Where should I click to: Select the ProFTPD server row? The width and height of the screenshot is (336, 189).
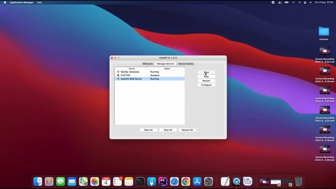click(150, 75)
